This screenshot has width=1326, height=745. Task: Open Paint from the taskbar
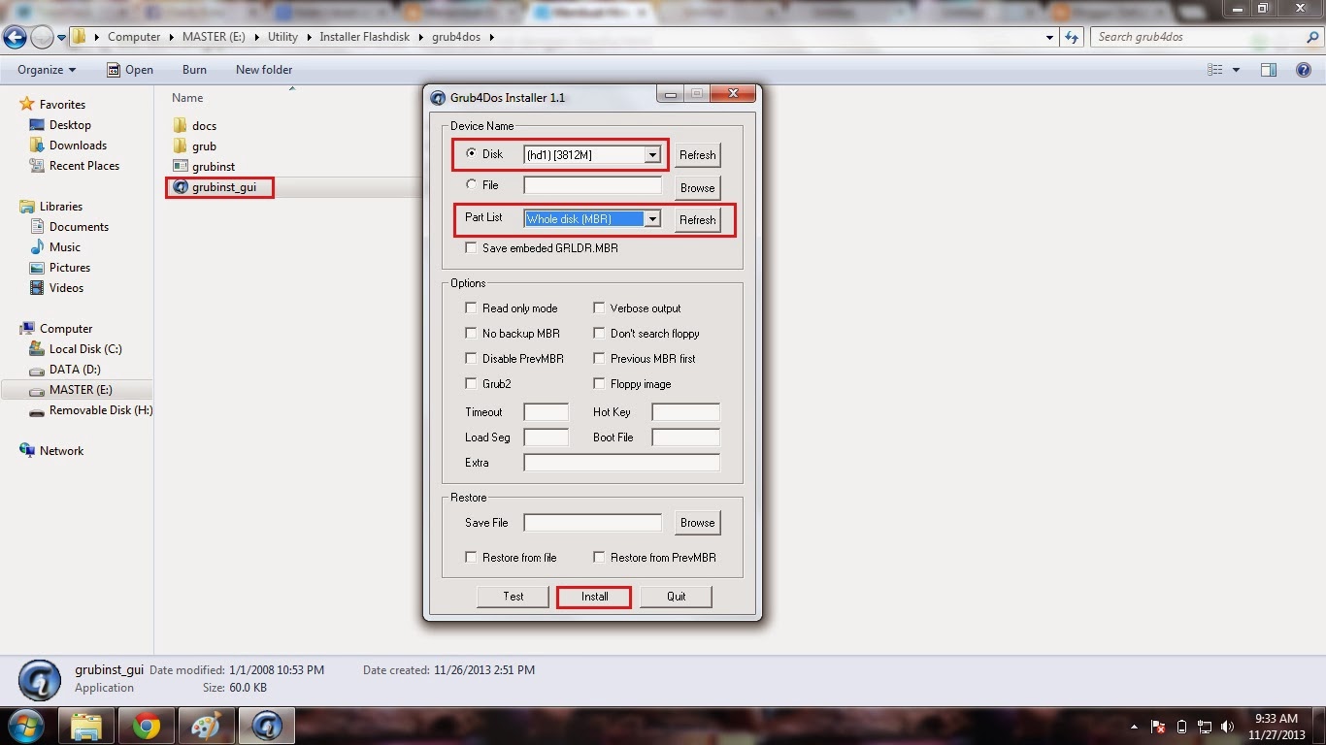pos(207,726)
